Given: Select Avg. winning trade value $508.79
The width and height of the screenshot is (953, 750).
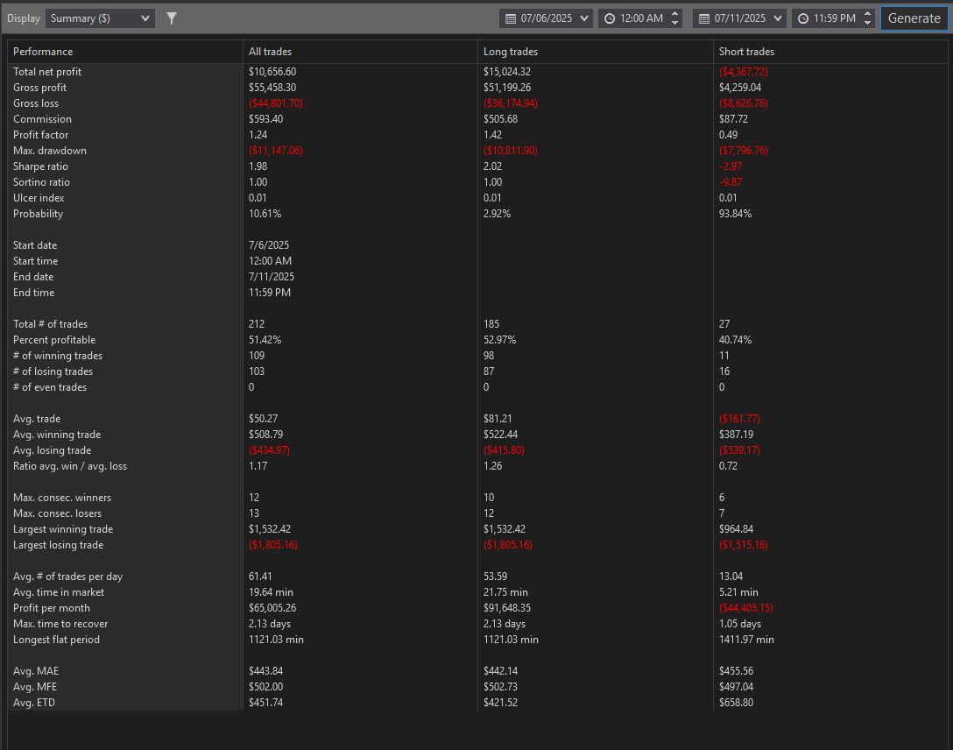Looking at the screenshot, I should click(x=265, y=435).
